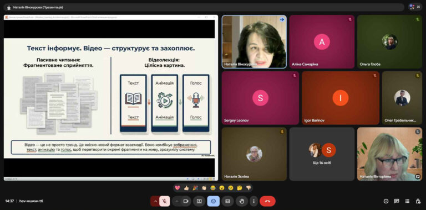Open host controls lock icon

pos(418,201)
